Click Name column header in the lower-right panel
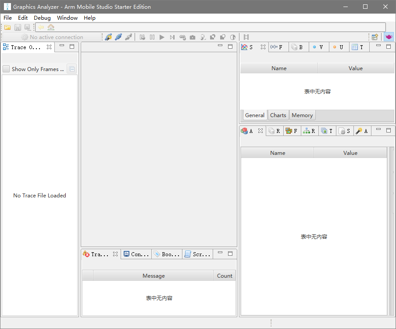 point(278,153)
